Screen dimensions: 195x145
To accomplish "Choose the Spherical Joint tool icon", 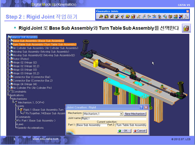I will coord(122,17).
